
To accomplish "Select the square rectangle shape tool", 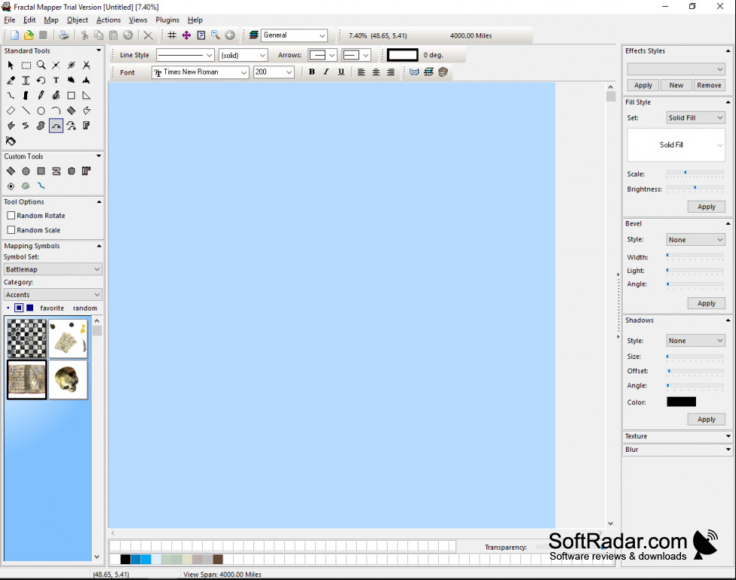I will point(71,95).
